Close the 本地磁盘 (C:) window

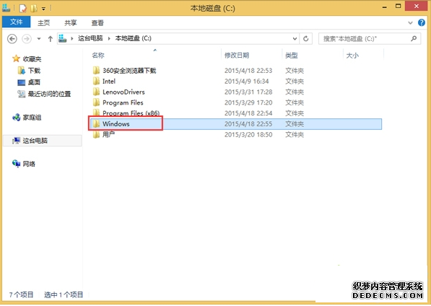click(416, 6)
